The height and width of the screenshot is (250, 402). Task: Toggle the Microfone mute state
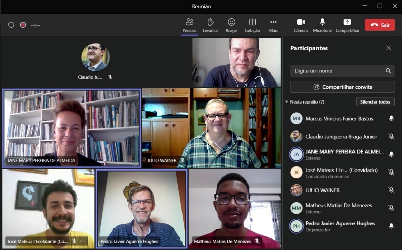coord(322,25)
